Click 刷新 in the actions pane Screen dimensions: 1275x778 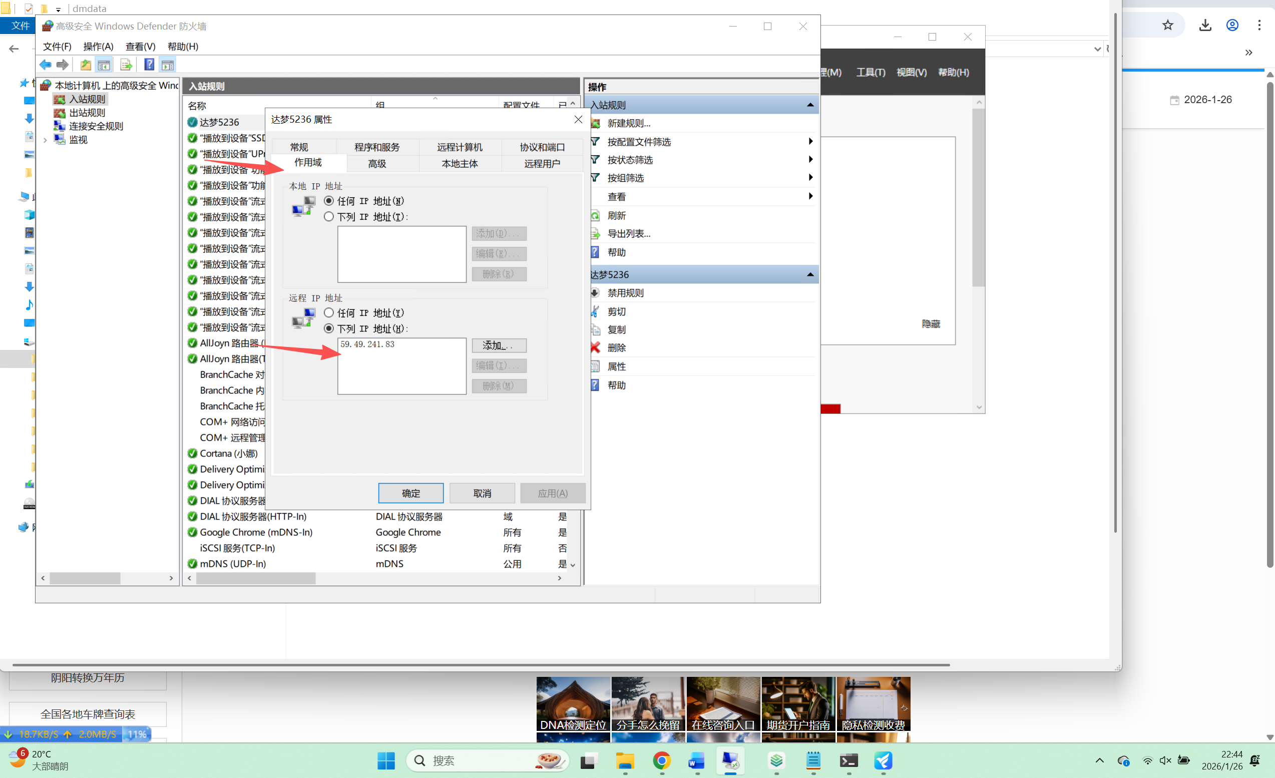[x=616, y=215]
